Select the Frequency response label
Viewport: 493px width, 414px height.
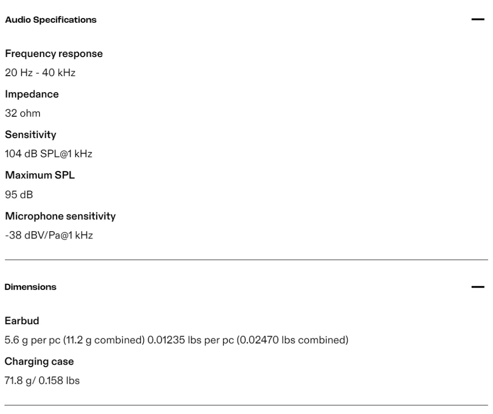pyautogui.click(x=54, y=54)
